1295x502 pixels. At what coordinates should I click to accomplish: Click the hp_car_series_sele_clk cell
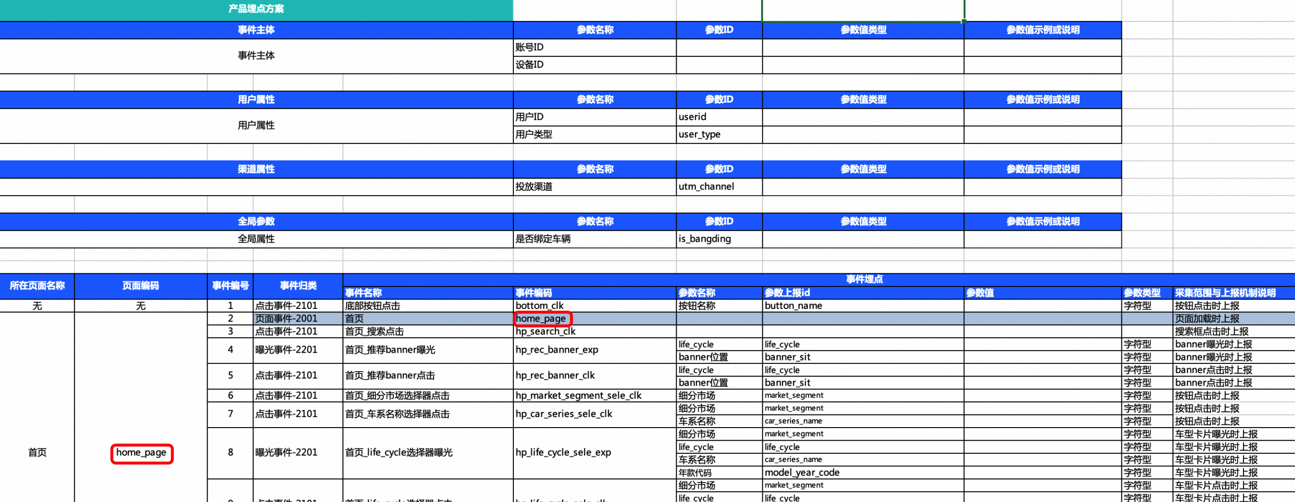point(595,414)
